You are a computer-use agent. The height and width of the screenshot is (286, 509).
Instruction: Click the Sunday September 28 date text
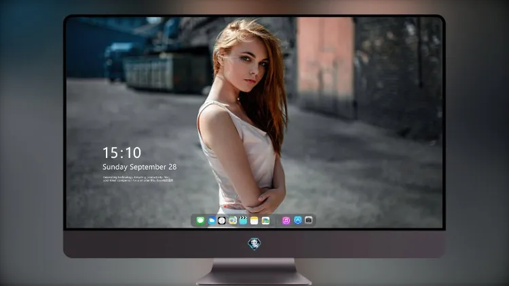point(140,167)
